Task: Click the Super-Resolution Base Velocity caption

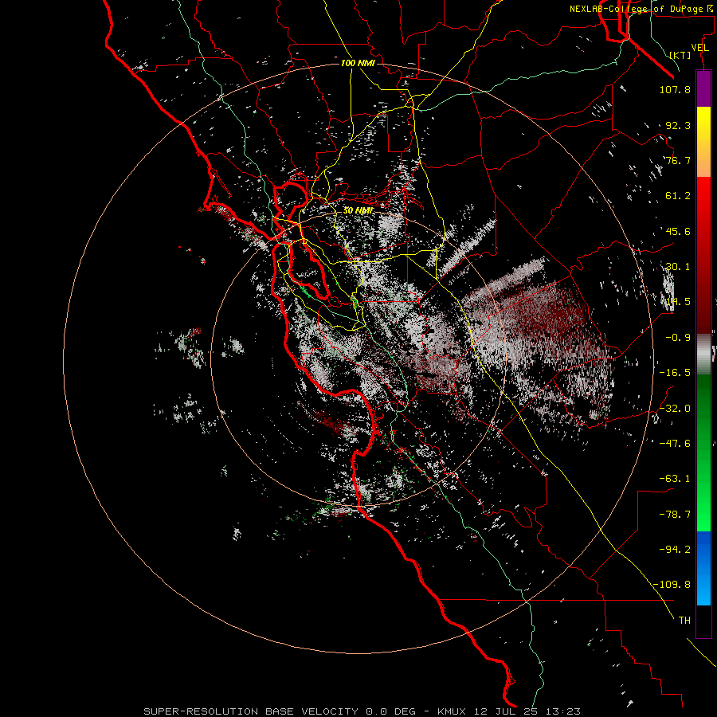Action: click(x=362, y=711)
